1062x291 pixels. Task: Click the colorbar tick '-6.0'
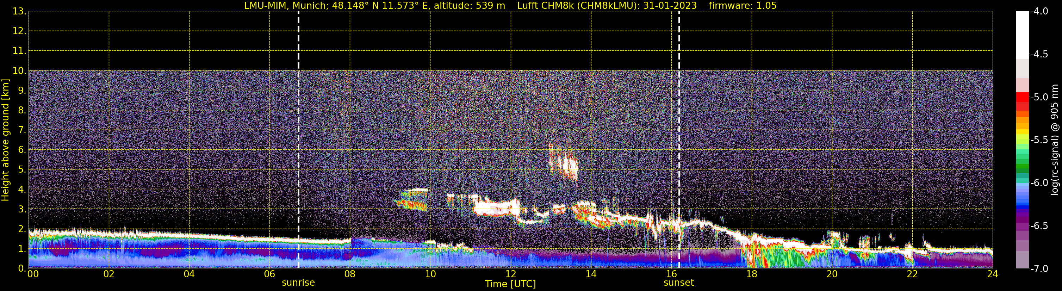click(x=1039, y=182)
